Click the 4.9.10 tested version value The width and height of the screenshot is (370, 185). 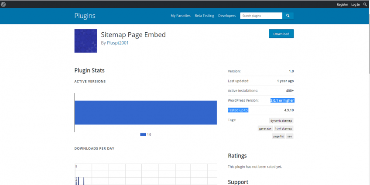tap(289, 110)
